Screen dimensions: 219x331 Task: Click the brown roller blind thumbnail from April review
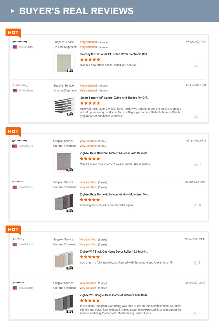[64, 162]
